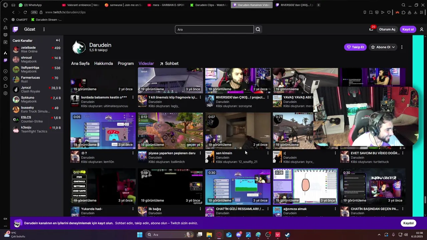Click the Takip Et follow button
Image resolution: width=427 pixels, height=240 pixels.
click(355, 47)
